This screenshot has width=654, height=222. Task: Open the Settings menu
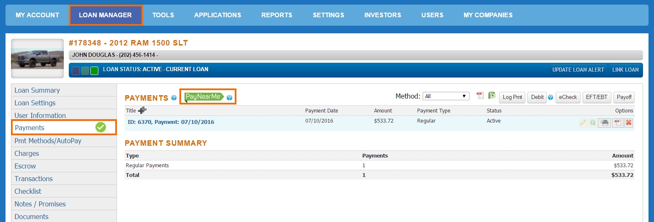328,15
